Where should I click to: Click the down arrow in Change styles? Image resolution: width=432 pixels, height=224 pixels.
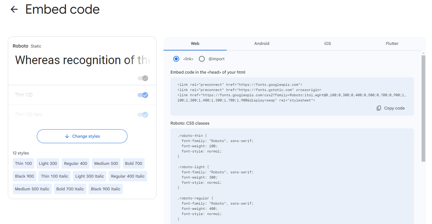coord(67,136)
